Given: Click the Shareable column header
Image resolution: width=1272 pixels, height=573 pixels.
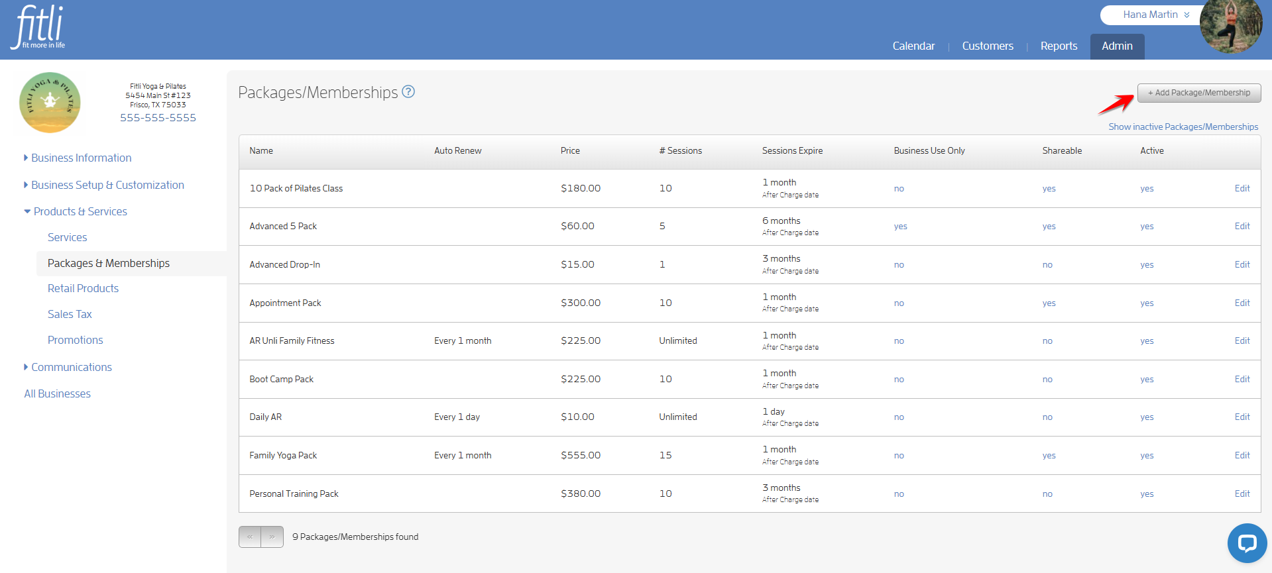Looking at the screenshot, I should [x=1062, y=150].
